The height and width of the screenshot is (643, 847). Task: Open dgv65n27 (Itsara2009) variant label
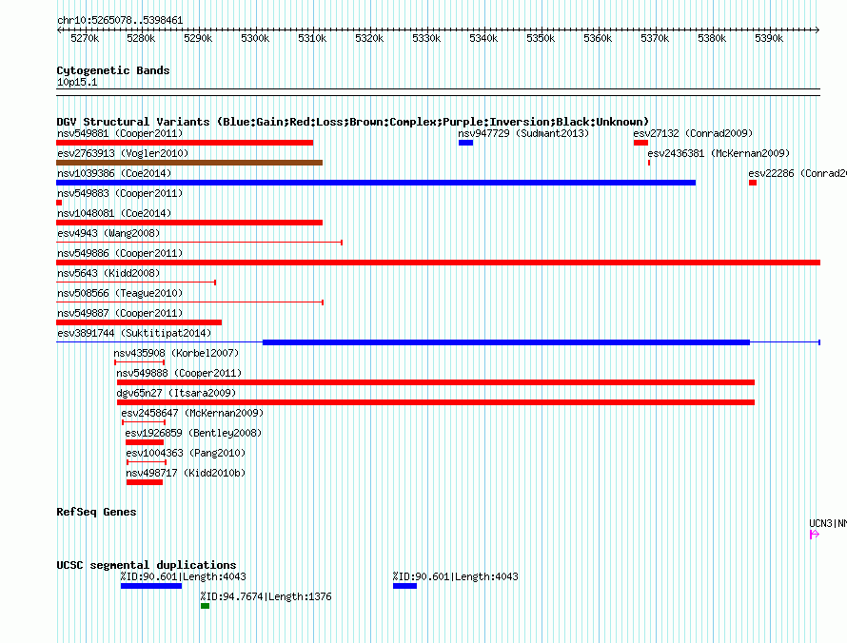[176, 393]
